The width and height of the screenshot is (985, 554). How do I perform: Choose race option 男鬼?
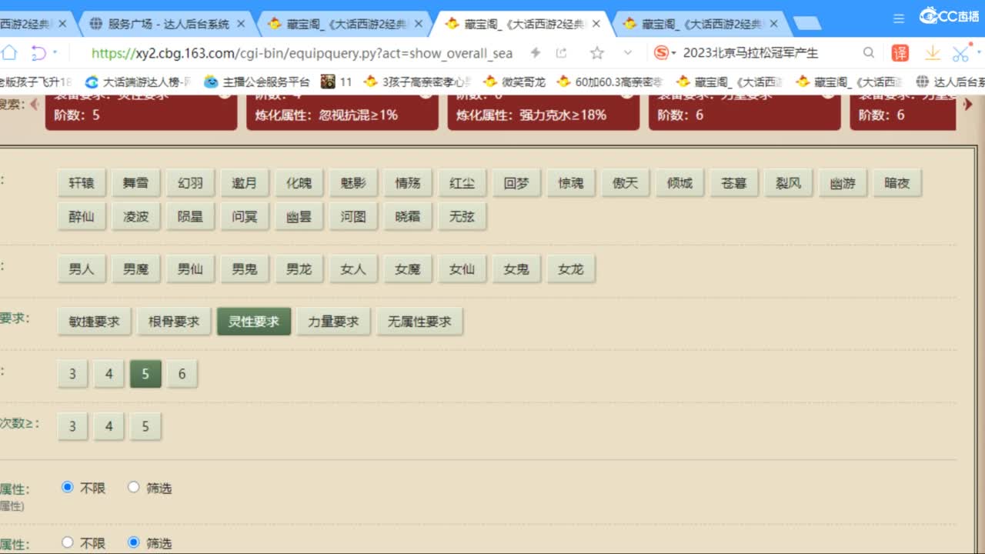point(245,269)
